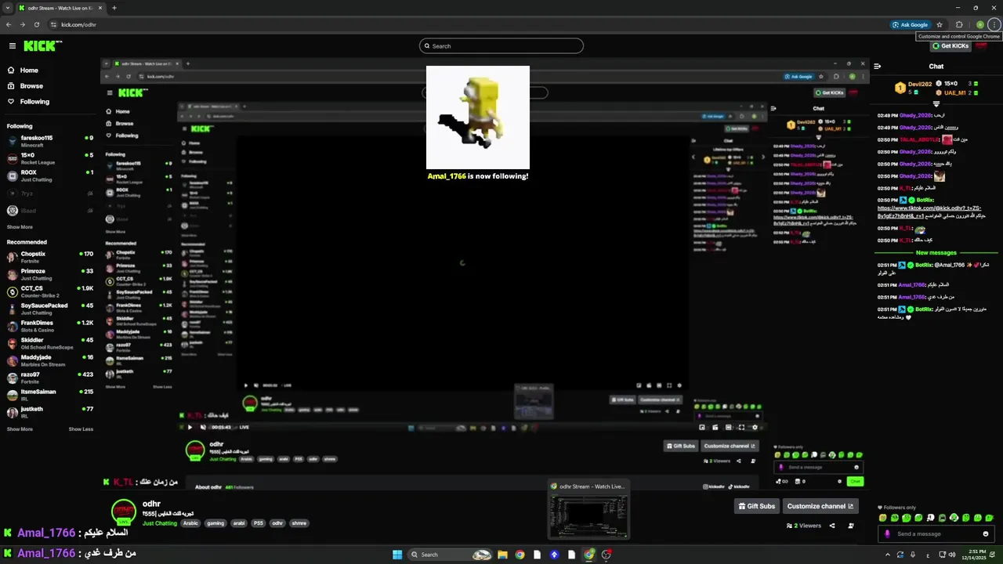The height and width of the screenshot is (564, 1003).
Task: Click the Send a message chat input
Action: point(936,533)
